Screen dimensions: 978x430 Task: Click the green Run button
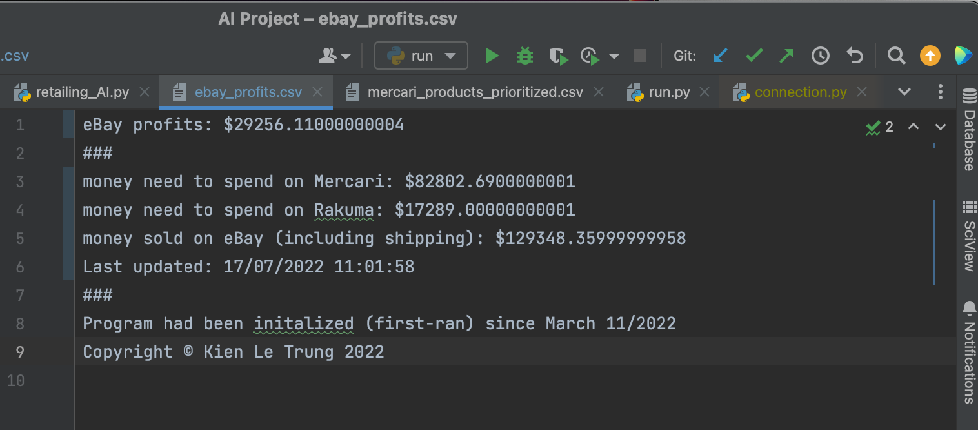492,56
